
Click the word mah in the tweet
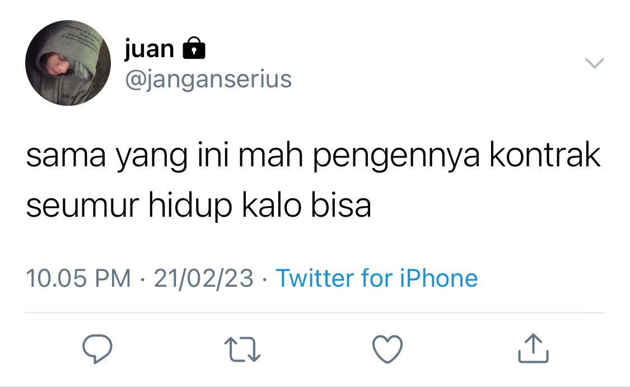pyautogui.click(x=271, y=155)
